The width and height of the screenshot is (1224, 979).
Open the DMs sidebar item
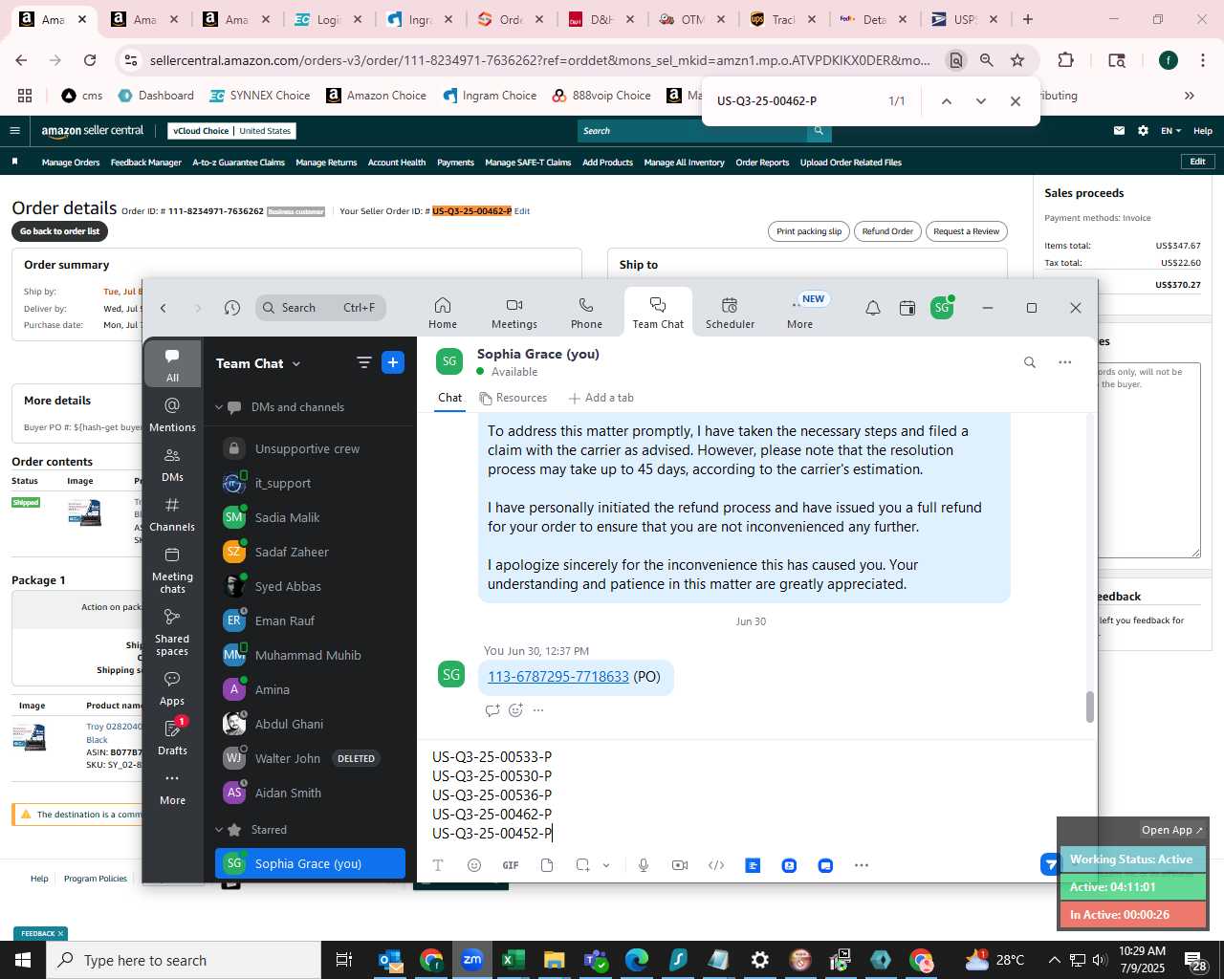click(172, 464)
